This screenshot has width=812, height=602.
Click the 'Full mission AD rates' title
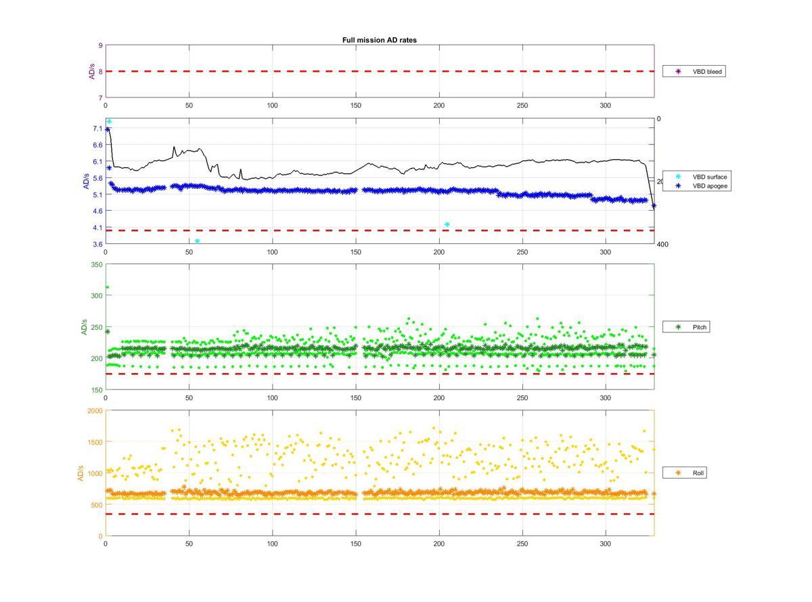coord(379,40)
